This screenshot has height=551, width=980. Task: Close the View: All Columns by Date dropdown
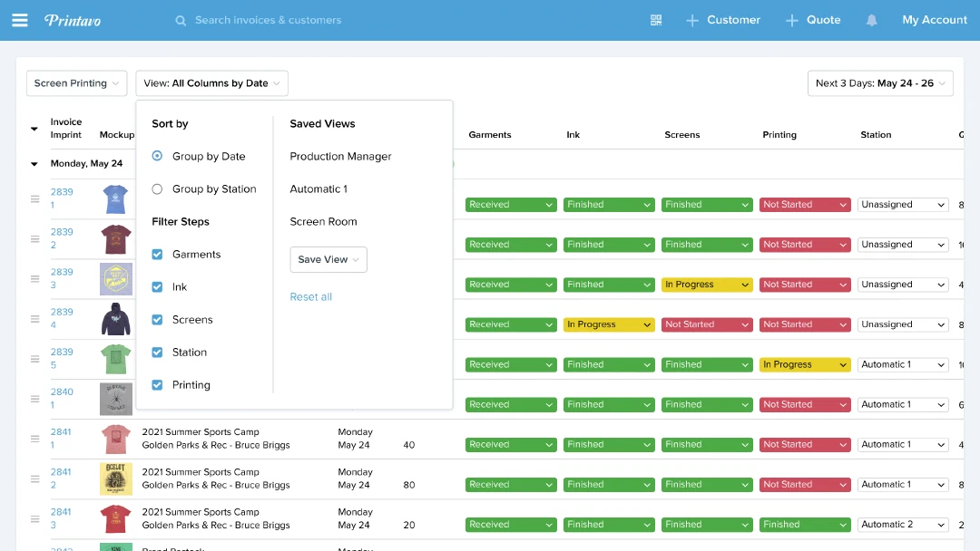click(211, 83)
